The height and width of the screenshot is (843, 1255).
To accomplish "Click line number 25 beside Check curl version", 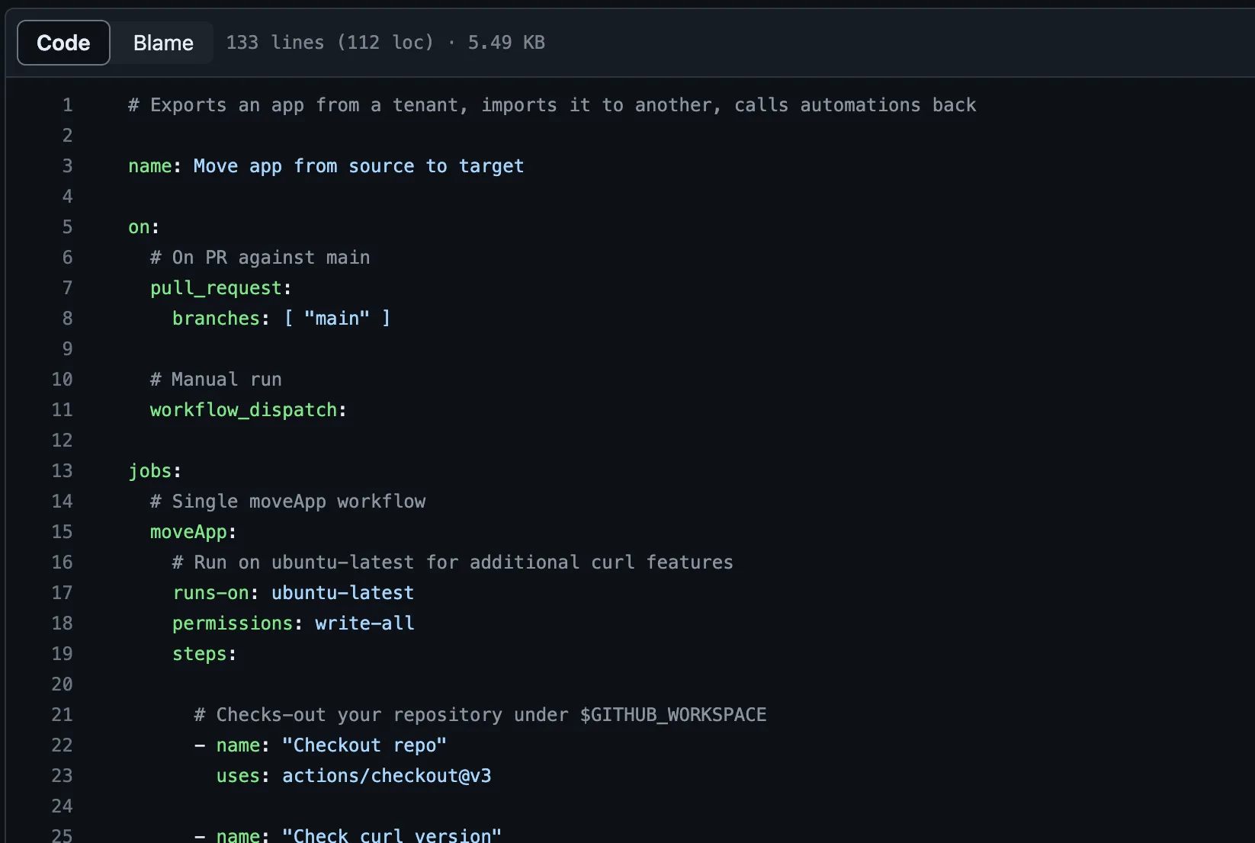I will tap(62, 835).
